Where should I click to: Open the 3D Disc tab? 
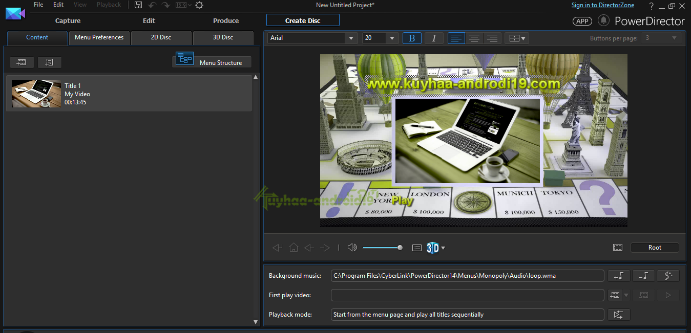(x=223, y=37)
